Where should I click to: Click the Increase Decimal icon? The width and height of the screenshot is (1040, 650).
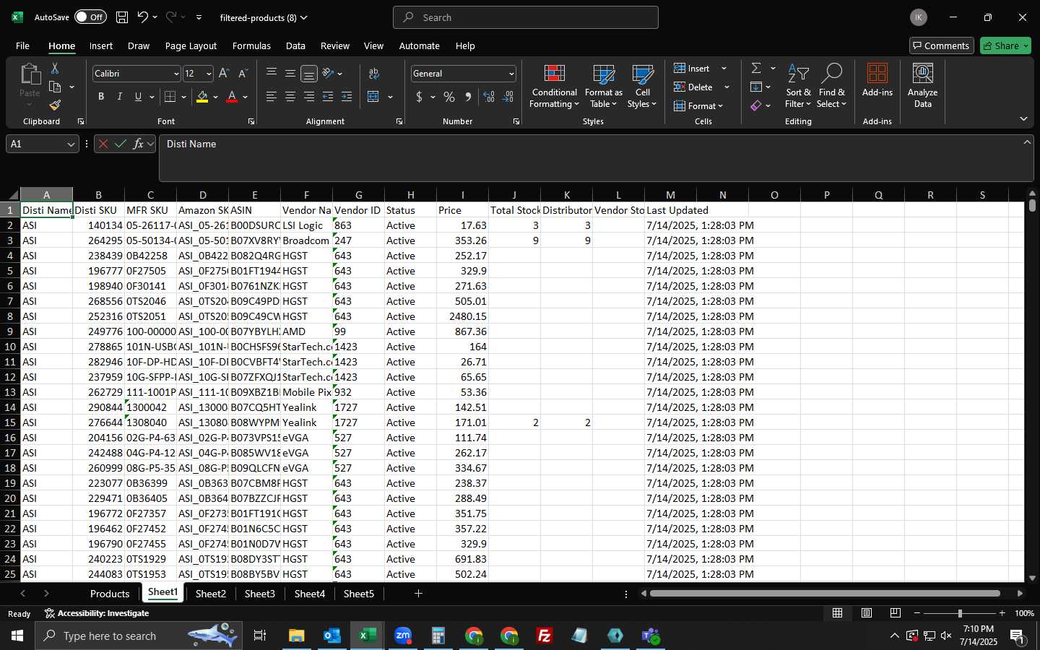(489, 97)
